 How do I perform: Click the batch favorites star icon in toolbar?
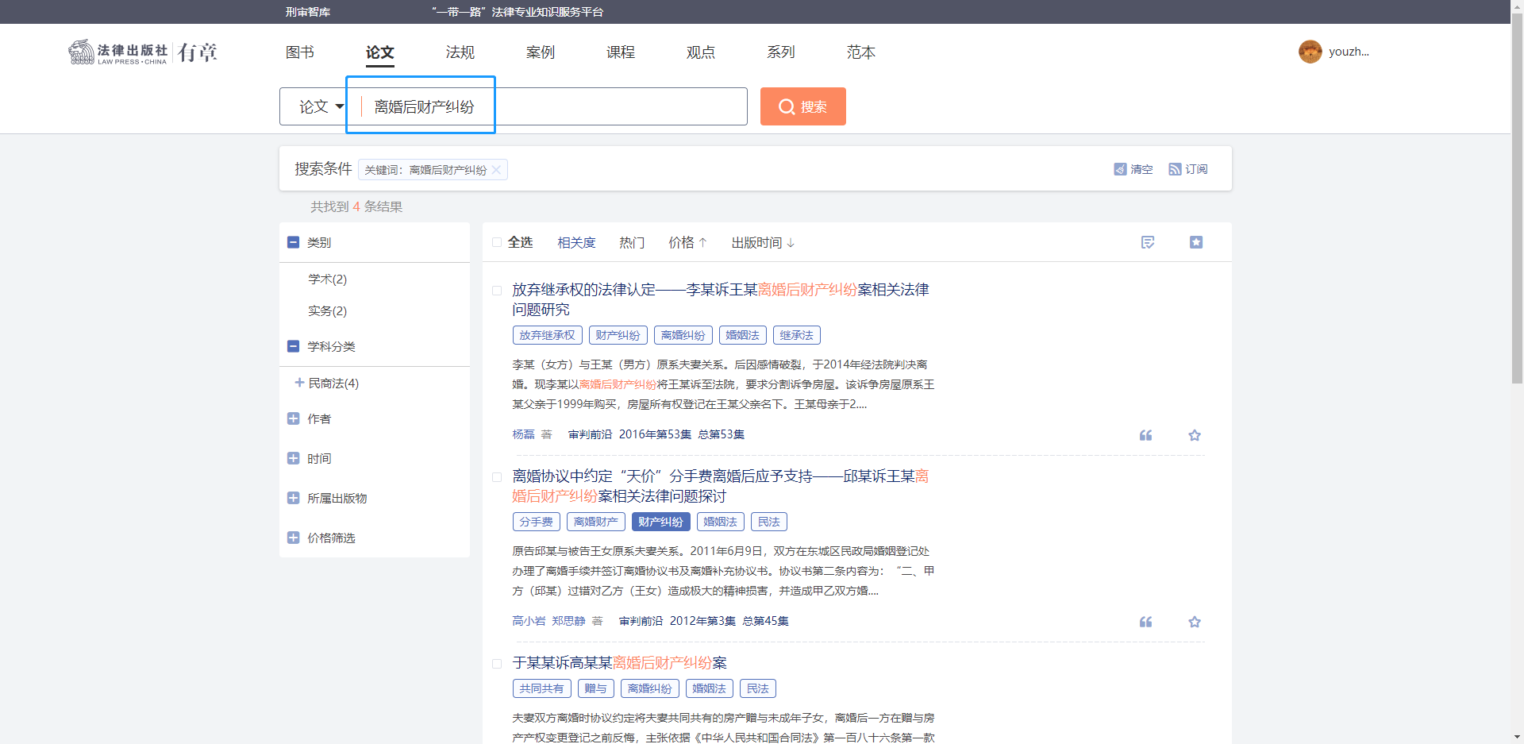pyautogui.click(x=1195, y=242)
